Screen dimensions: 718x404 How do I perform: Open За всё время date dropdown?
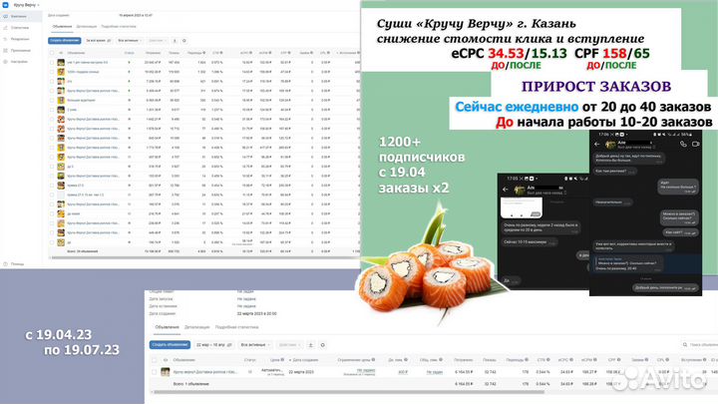(99, 41)
